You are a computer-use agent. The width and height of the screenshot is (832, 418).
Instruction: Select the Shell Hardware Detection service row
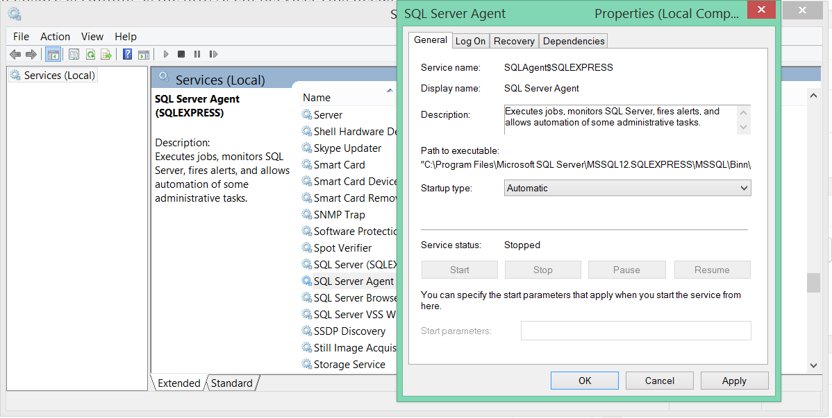(x=349, y=132)
